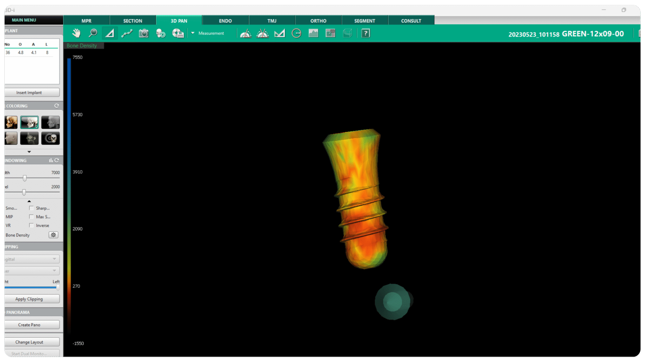Select the double-arm angle tool
Screen dimensions: 645x362
(262, 33)
